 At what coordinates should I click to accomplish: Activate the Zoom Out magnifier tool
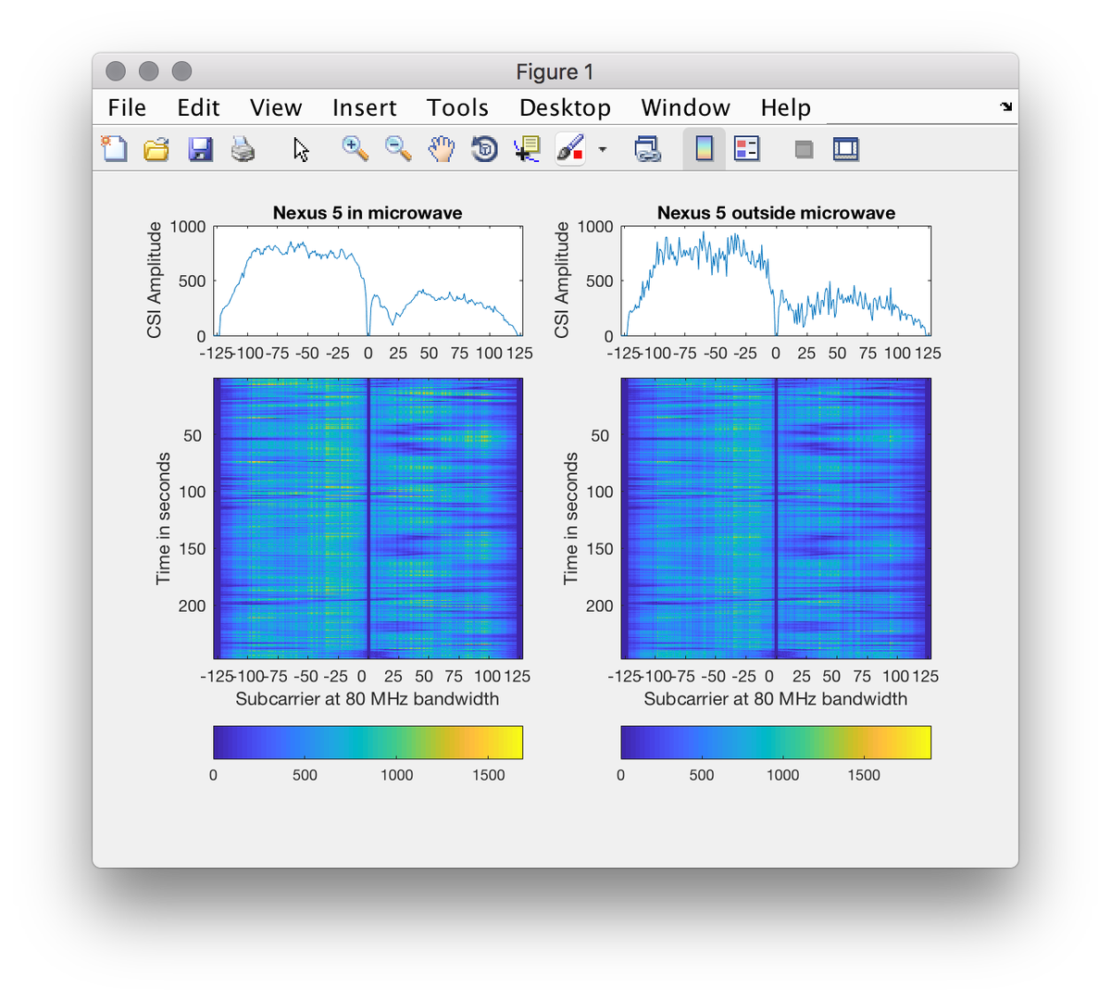(x=398, y=148)
